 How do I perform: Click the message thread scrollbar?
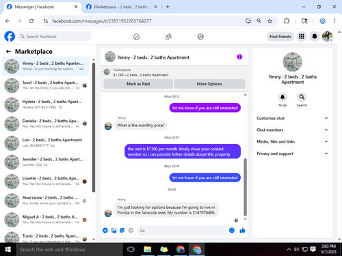click(x=245, y=187)
